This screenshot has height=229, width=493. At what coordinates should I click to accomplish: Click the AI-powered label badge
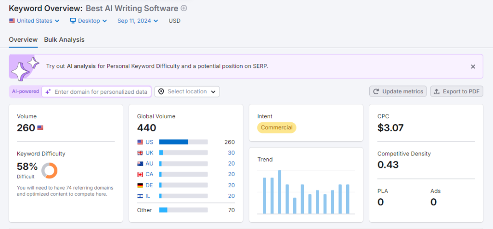click(x=26, y=91)
